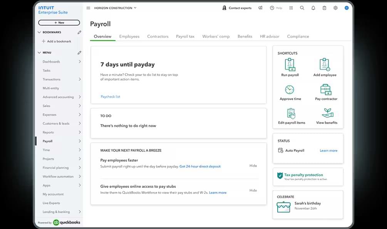Open the notifications bell icon
Screen dimensions: 387x229
pos(313,8)
